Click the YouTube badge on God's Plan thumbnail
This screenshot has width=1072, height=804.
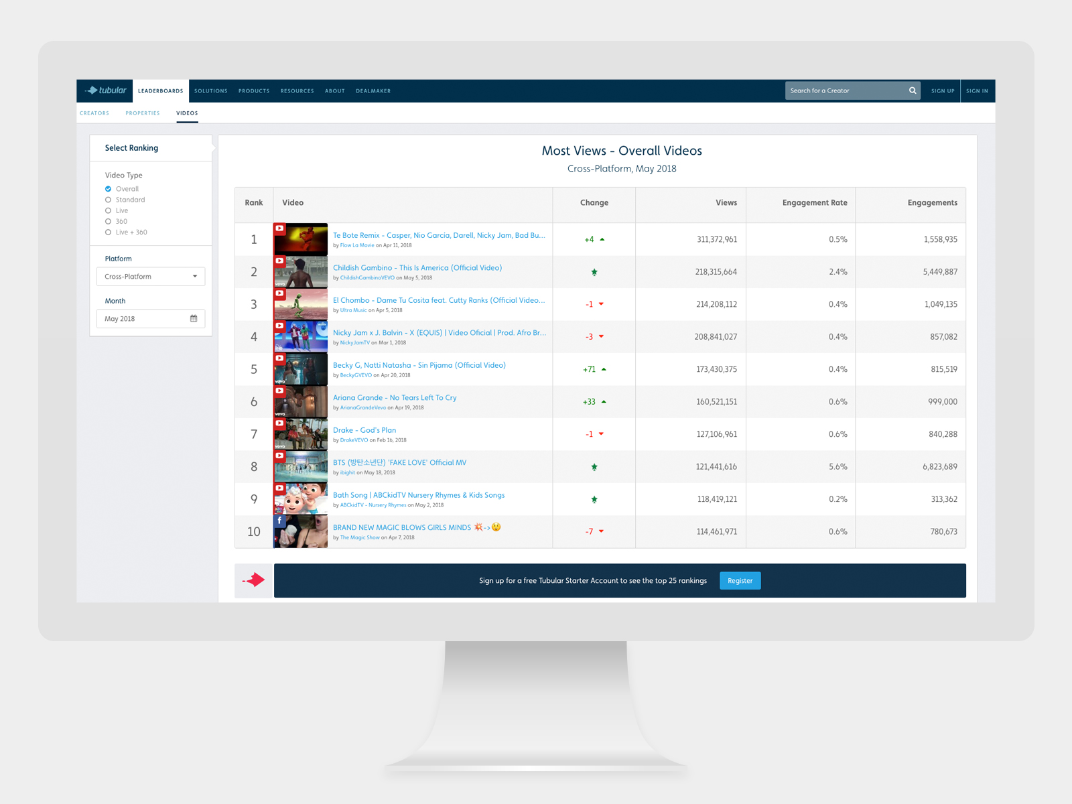click(279, 423)
